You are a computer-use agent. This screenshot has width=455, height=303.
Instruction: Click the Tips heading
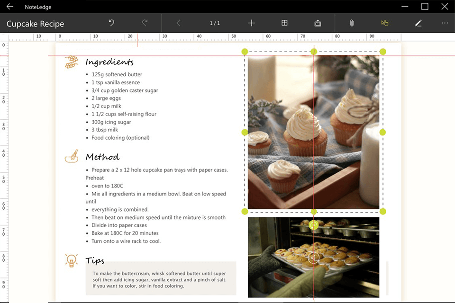coord(95,260)
